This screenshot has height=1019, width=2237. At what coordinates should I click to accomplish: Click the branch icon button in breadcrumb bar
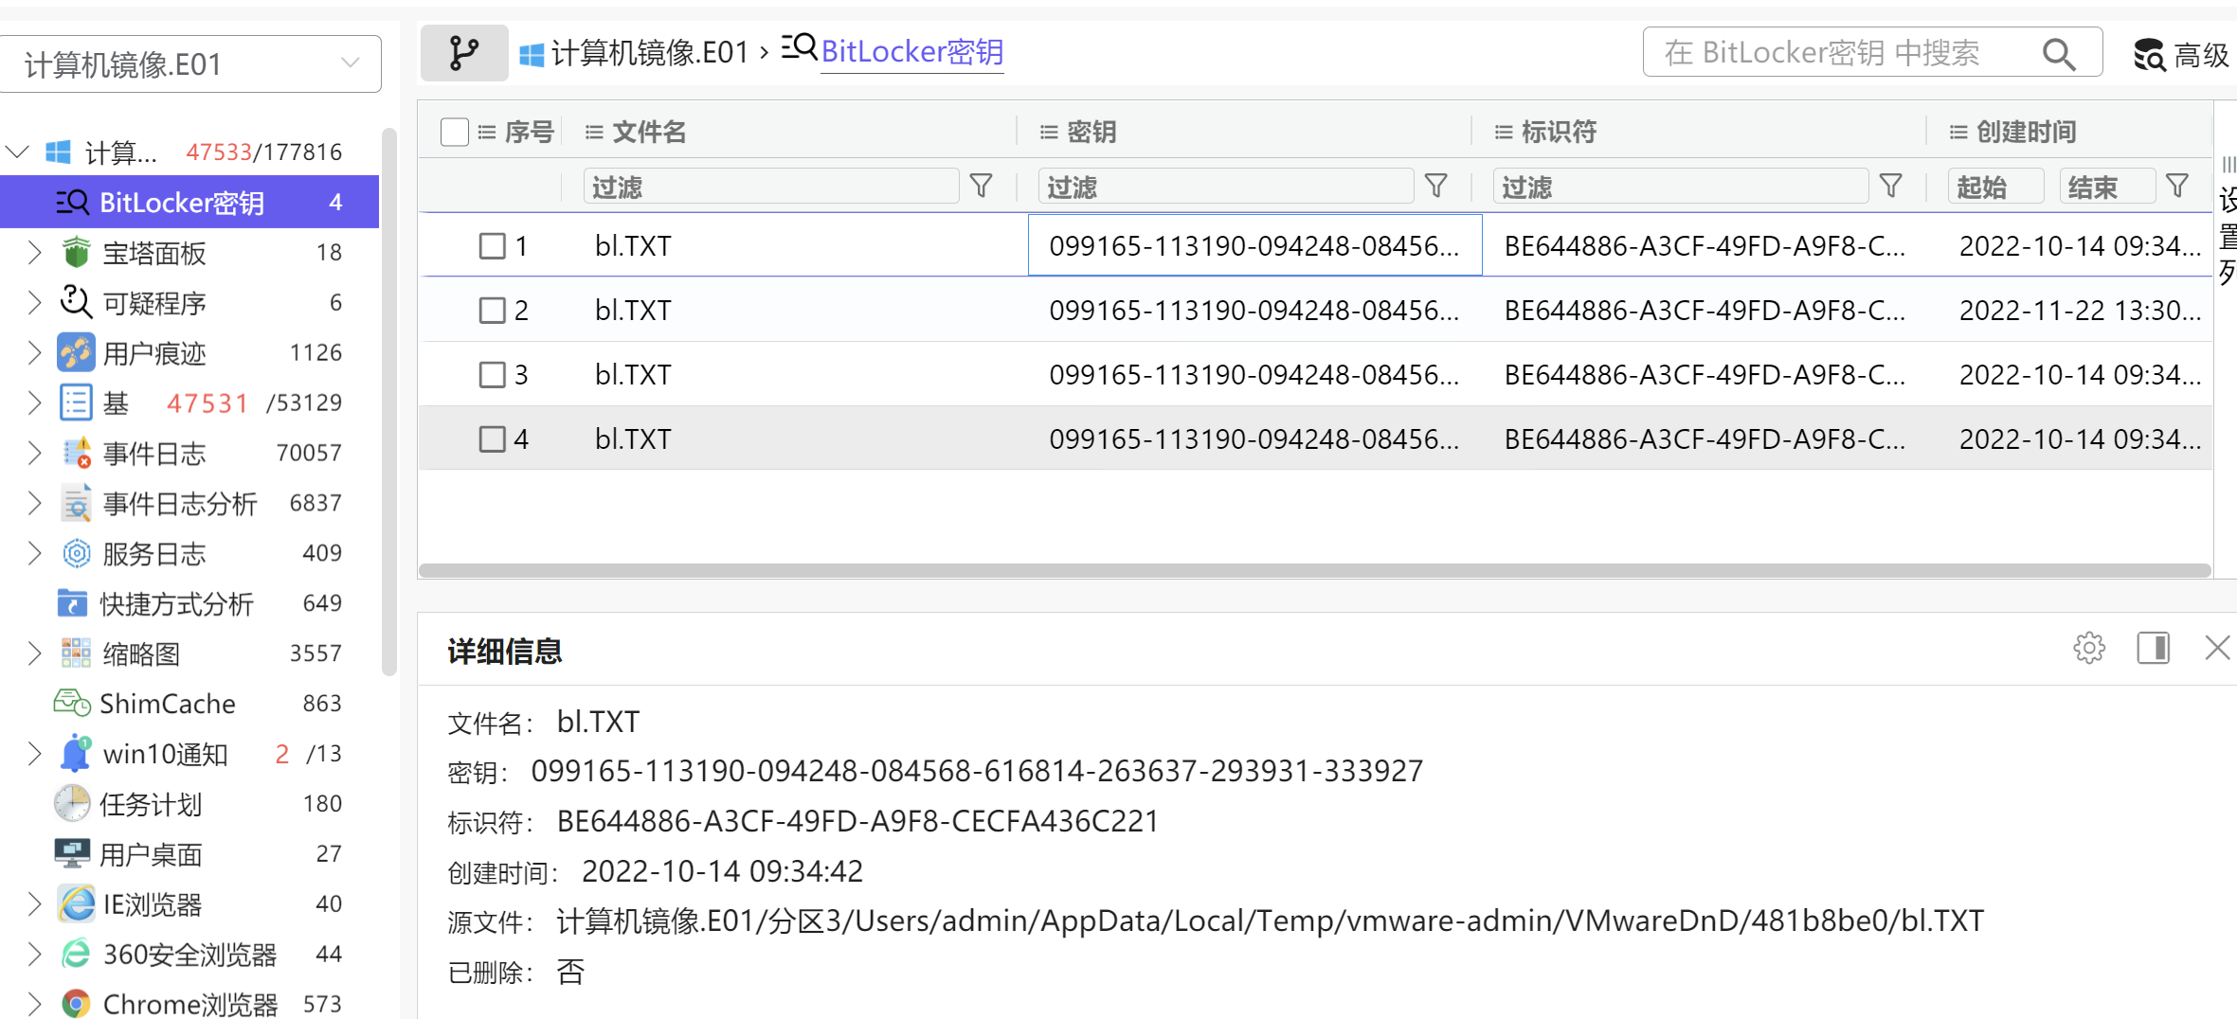coord(463,53)
